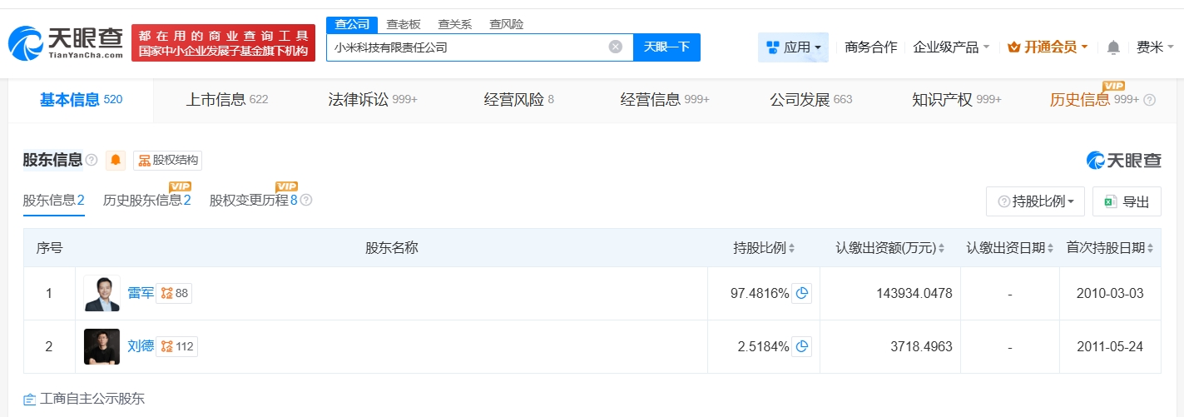Click the notification bell icon in header
This screenshot has width=1184, height=417.
pos(1113,47)
